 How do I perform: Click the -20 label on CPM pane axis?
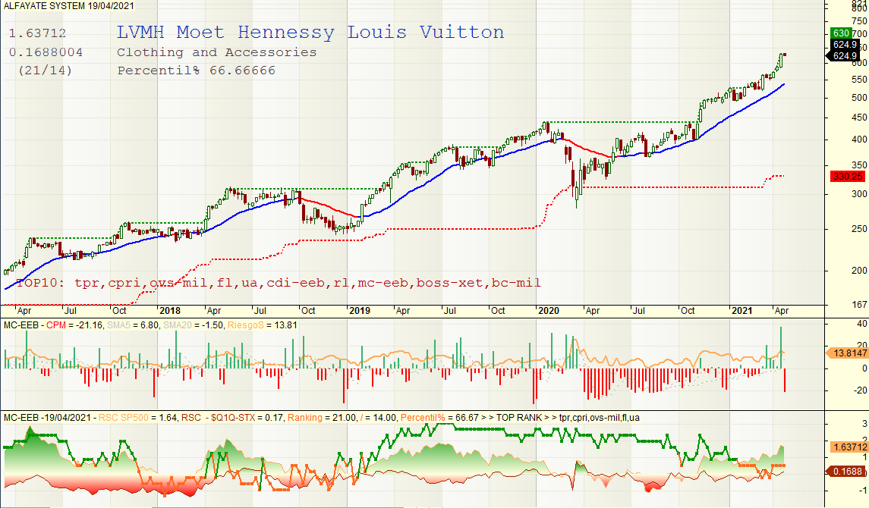click(861, 390)
